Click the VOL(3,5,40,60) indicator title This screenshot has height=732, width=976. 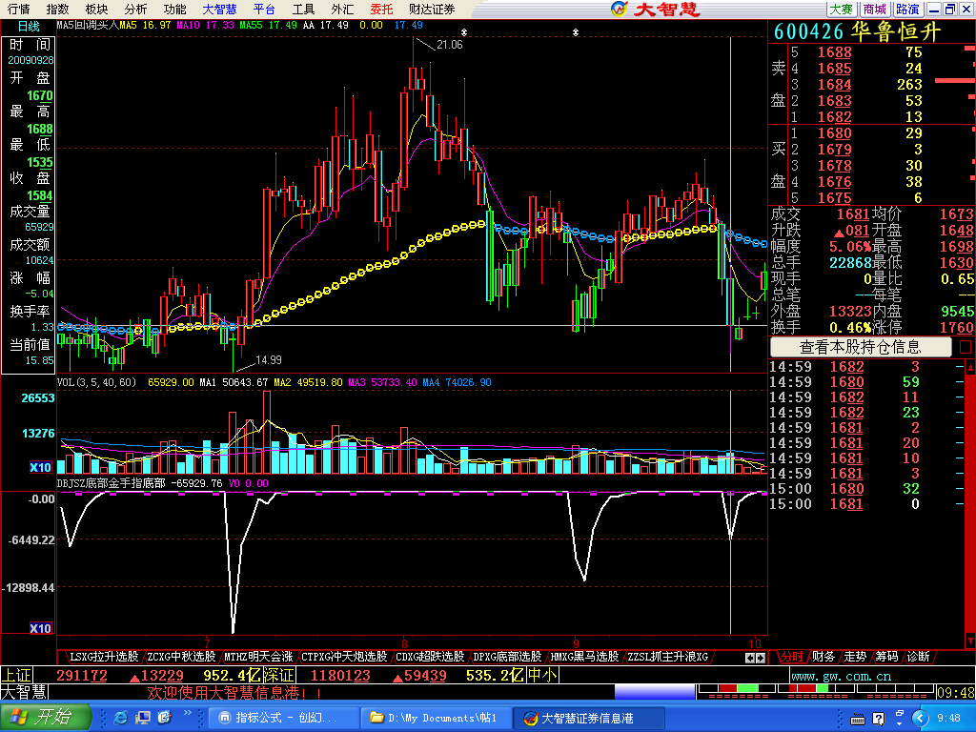pos(96,382)
